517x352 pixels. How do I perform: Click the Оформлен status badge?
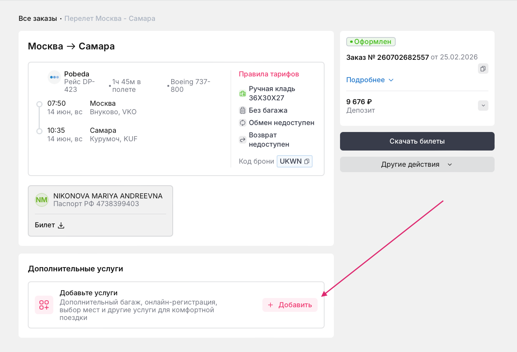coord(371,42)
